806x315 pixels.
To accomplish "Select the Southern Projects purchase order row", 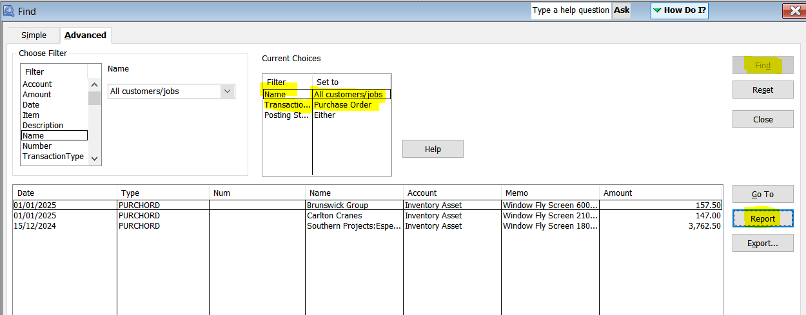I will point(368,226).
